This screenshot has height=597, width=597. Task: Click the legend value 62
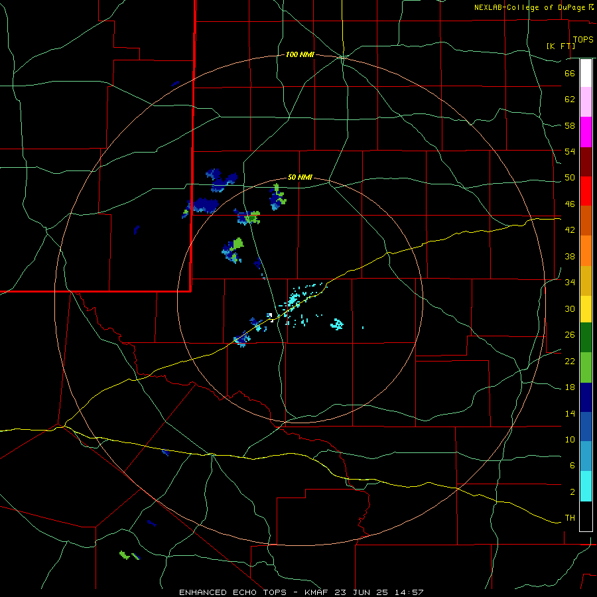(570, 99)
